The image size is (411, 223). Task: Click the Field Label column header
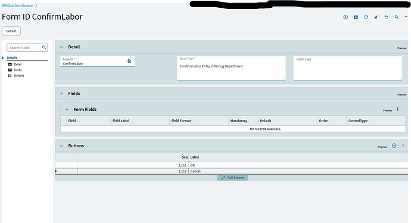(140, 120)
